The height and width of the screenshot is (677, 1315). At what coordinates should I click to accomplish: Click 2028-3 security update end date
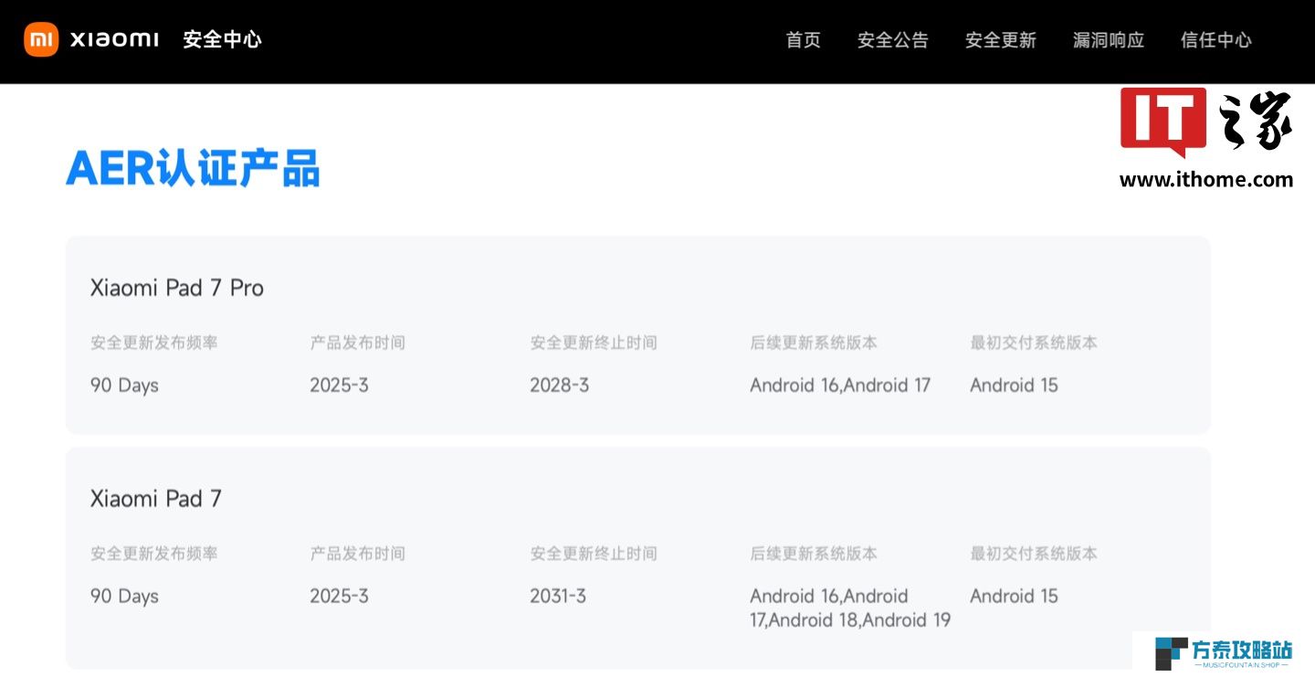[560, 386]
